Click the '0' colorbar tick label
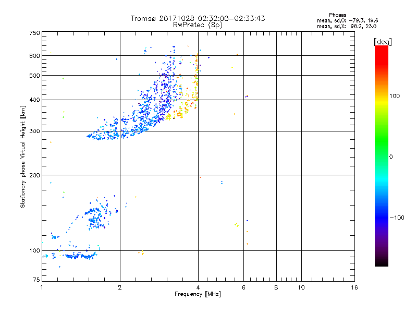Viewport: 417px width, 313px height. point(391,157)
